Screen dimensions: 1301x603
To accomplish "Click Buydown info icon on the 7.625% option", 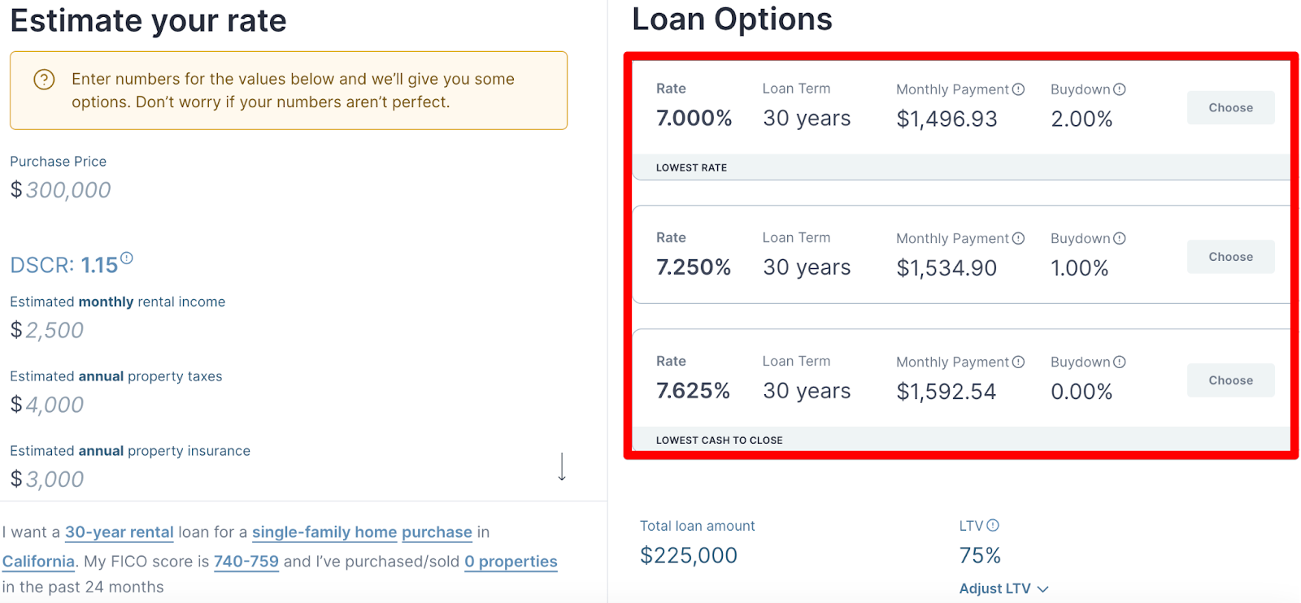I will click(x=1120, y=362).
